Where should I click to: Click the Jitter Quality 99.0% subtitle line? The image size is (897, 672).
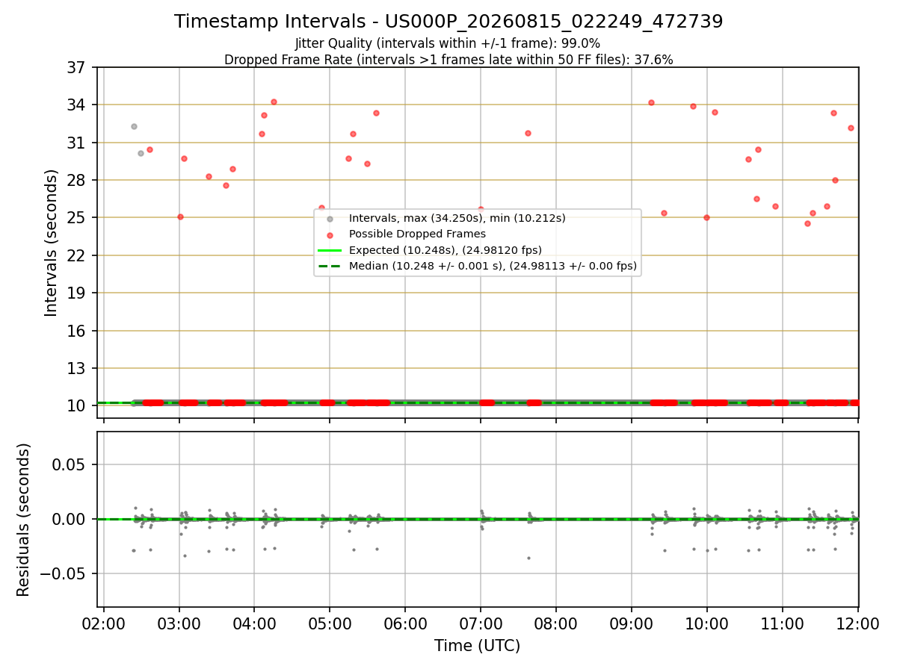pyautogui.click(x=449, y=44)
